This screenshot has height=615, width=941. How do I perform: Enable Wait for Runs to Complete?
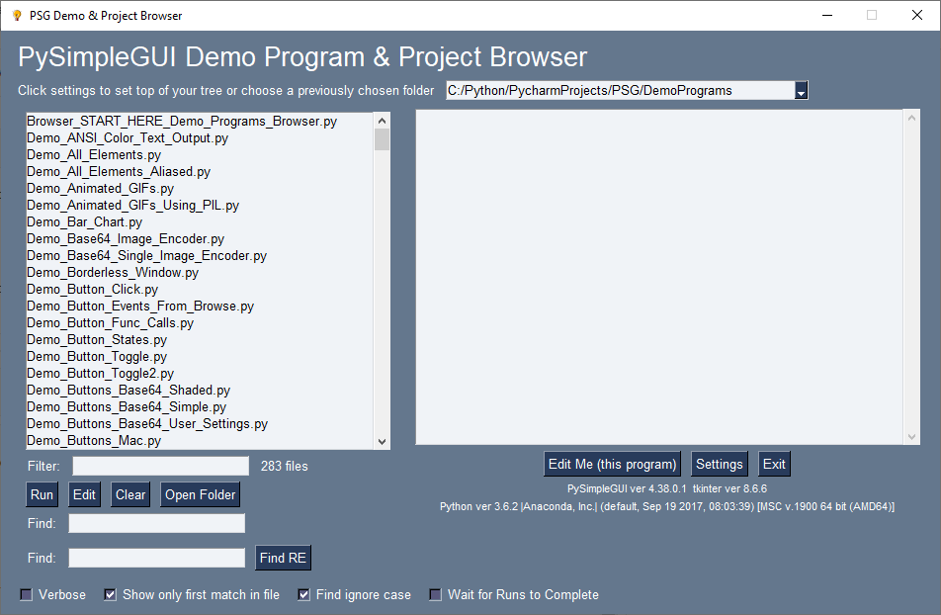pos(435,594)
